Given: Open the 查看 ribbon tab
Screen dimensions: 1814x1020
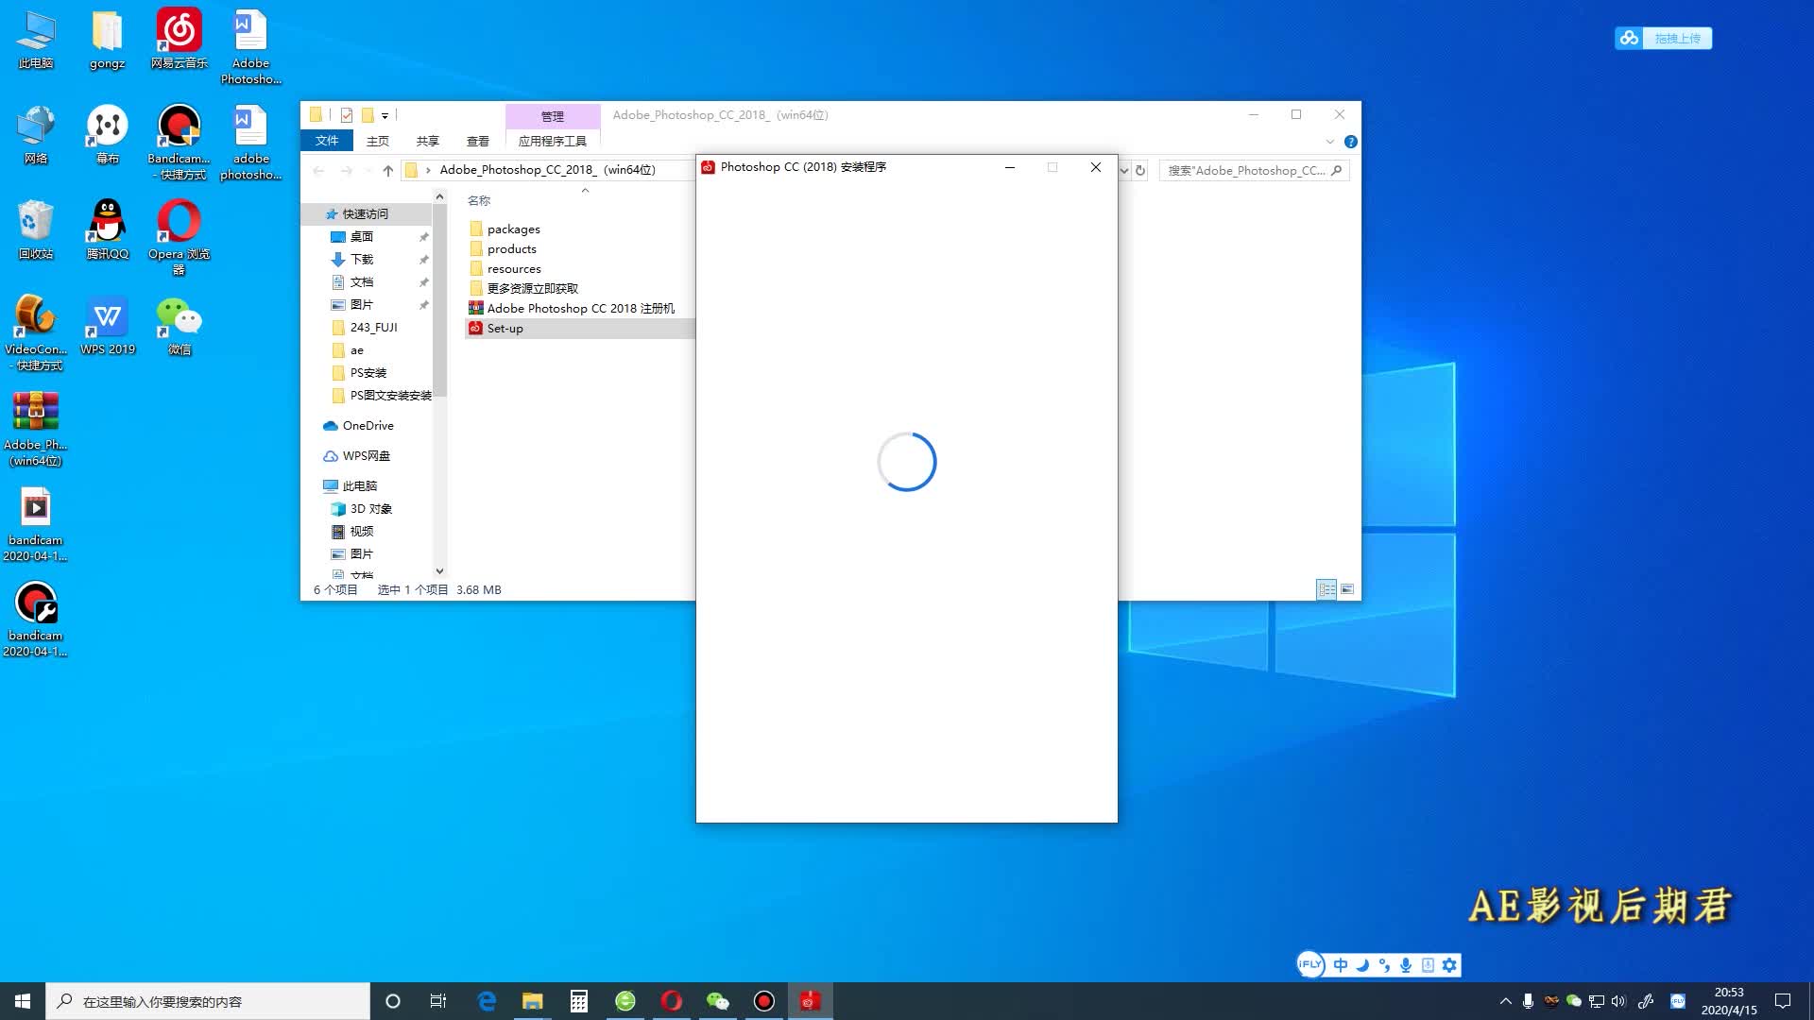Looking at the screenshot, I should [x=477, y=141].
